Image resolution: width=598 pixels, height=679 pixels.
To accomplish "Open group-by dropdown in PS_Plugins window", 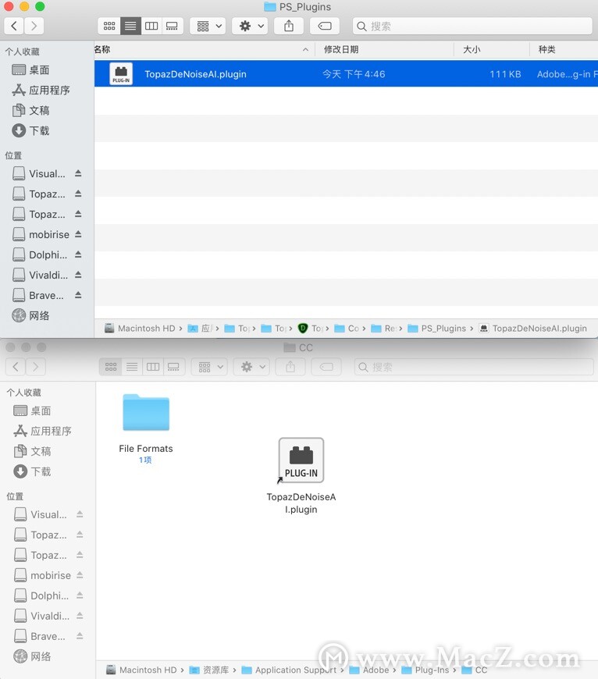I will pos(208,26).
